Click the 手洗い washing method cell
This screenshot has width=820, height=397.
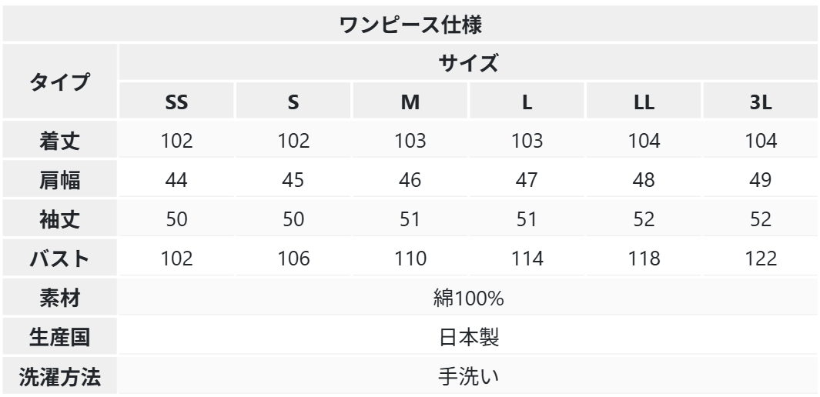click(x=468, y=375)
